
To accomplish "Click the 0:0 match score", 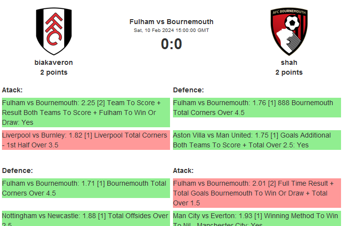I will (x=171, y=44).
